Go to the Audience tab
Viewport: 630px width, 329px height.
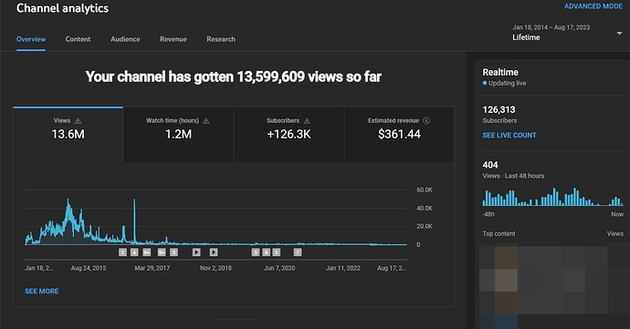(125, 39)
